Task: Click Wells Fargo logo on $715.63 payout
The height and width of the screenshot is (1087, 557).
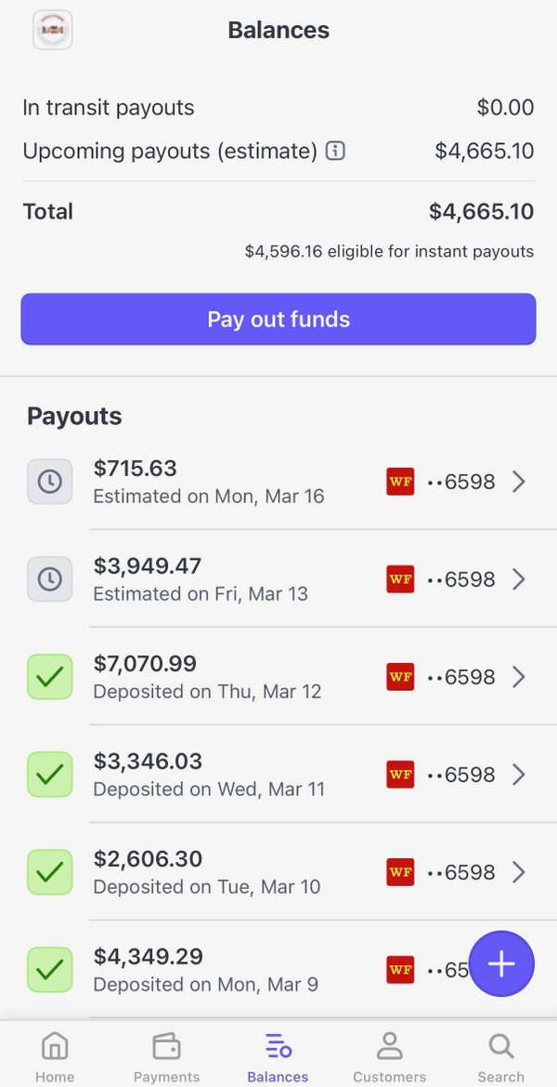Action: pyautogui.click(x=400, y=482)
